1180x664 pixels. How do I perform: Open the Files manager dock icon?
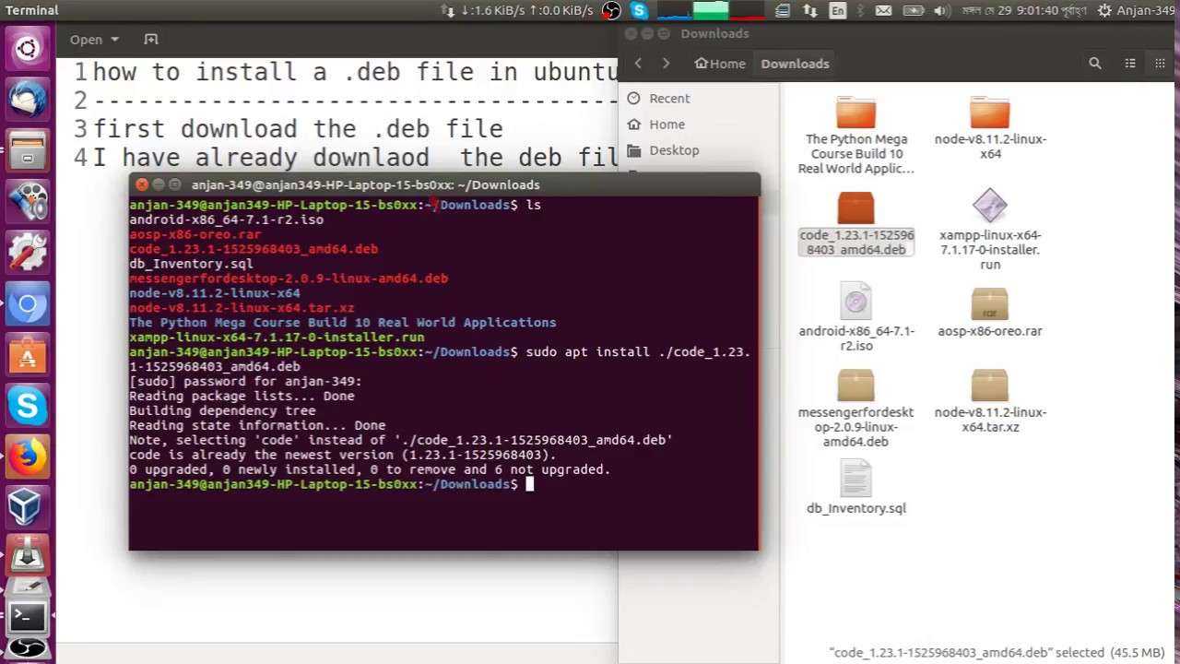27,149
